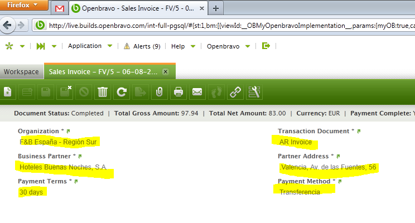Close the Sales Invoice tab
The width and height of the screenshot is (415, 223).
point(166,71)
